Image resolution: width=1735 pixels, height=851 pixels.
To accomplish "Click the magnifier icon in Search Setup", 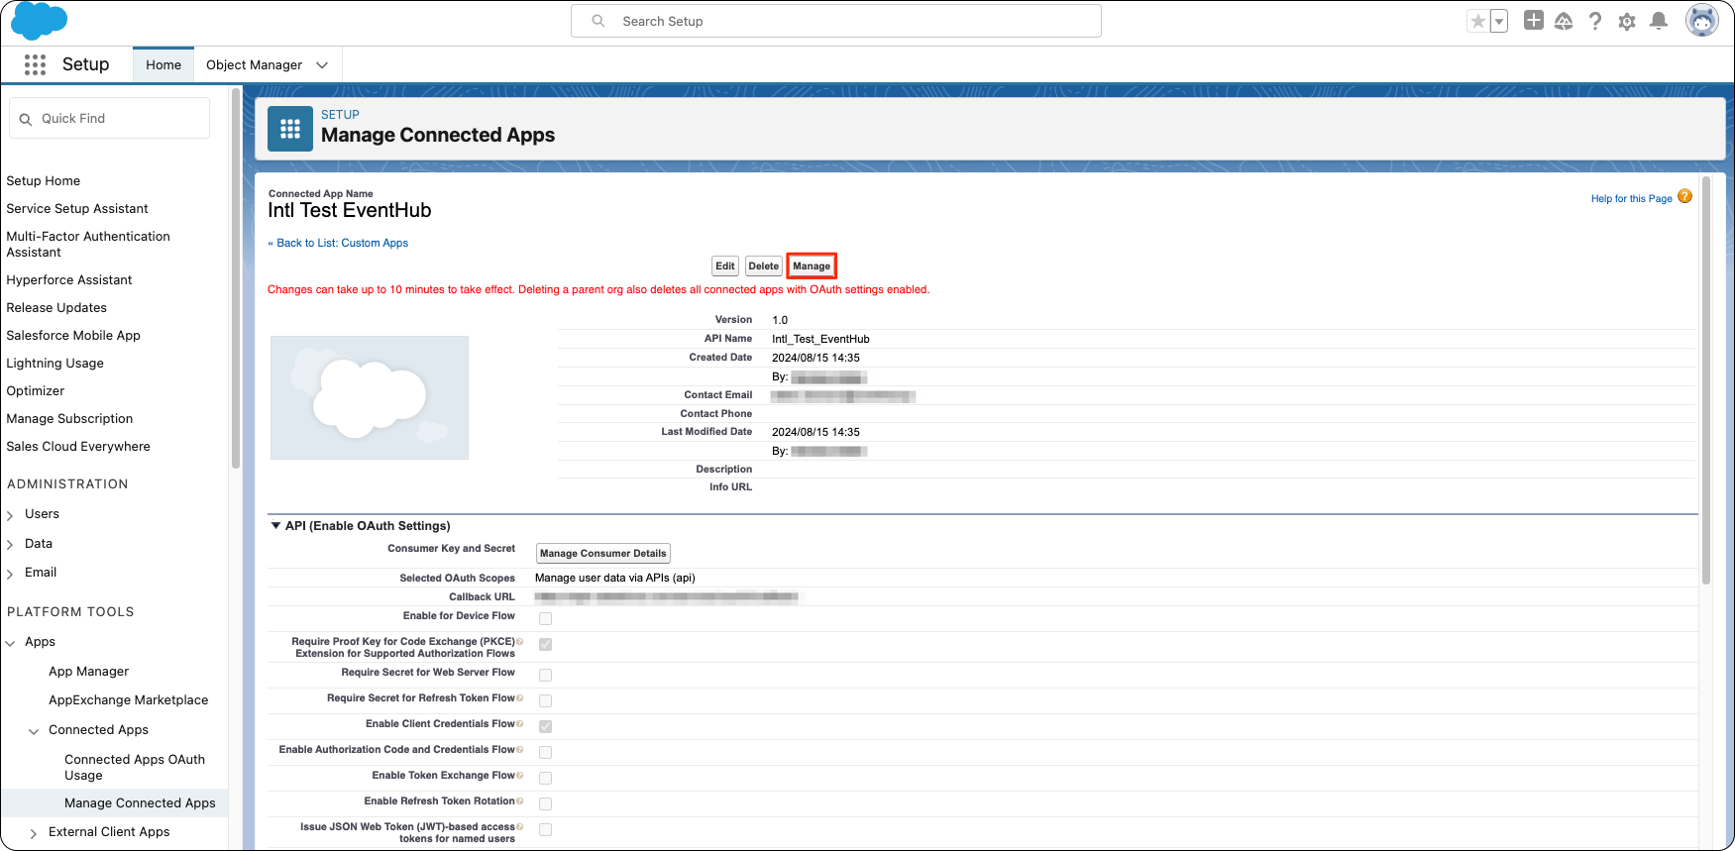I will tap(598, 21).
